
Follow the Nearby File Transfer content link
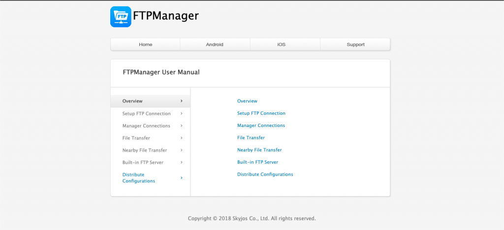[x=259, y=150]
